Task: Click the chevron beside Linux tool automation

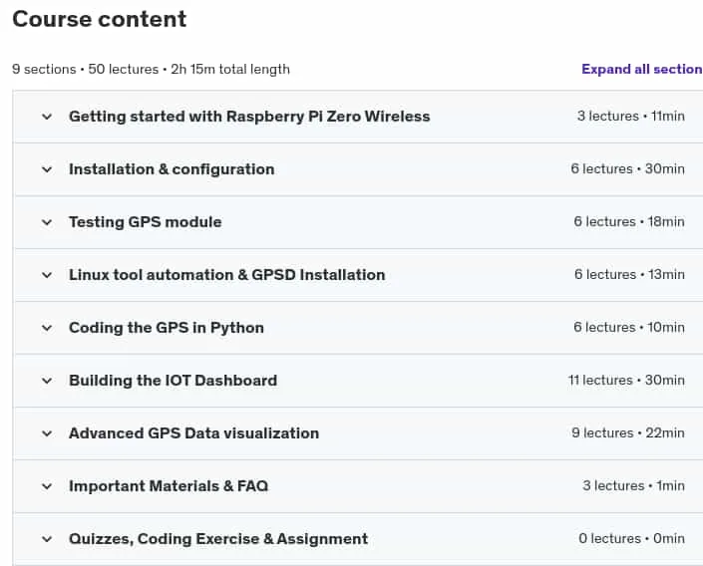Action: [x=47, y=275]
